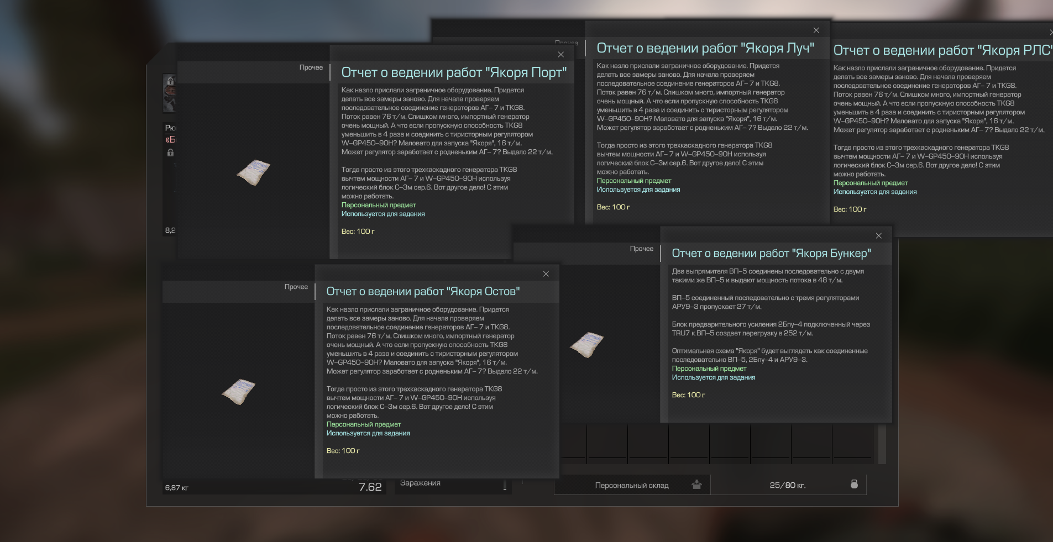Click "Персональный предмет" in the Бункер report
The height and width of the screenshot is (542, 1053).
[709, 369]
